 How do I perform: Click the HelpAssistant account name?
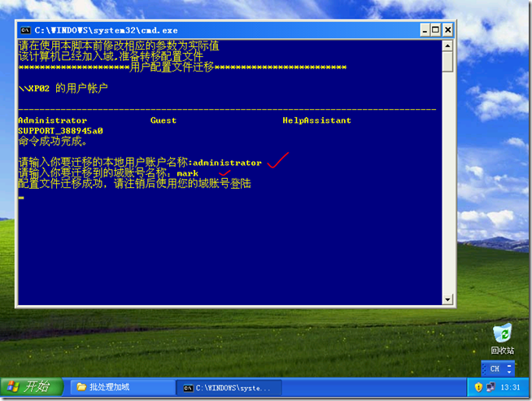pos(317,120)
